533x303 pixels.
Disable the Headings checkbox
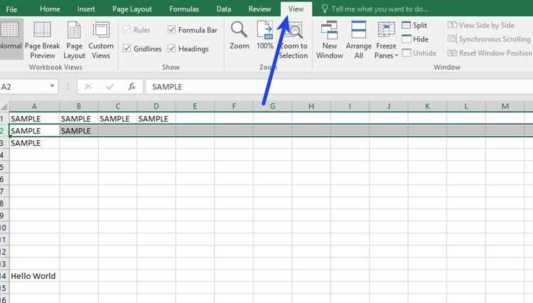point(172,48)
